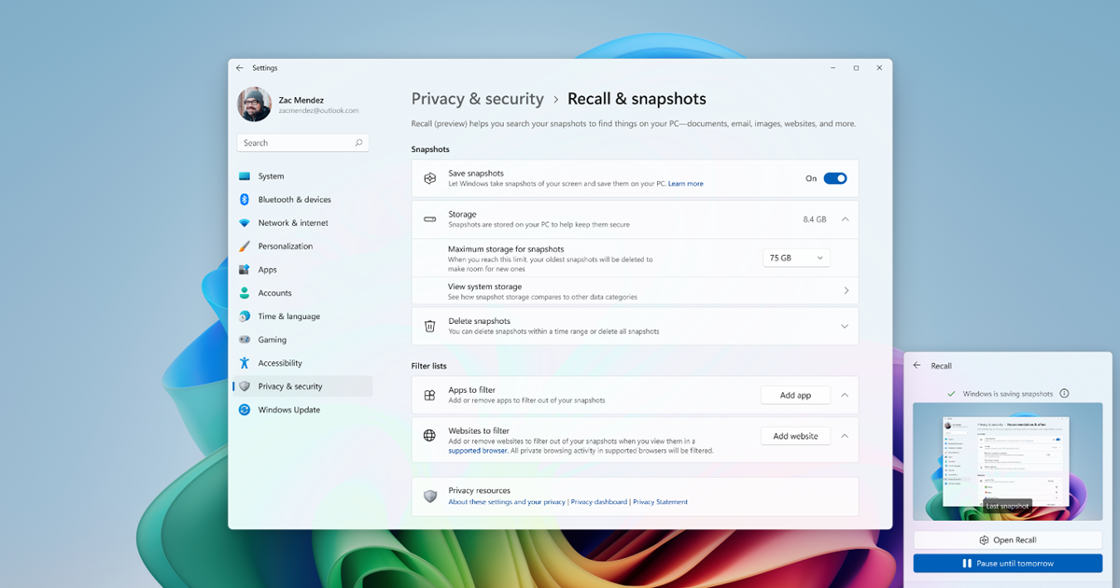Viewport: 1120px width, 588px height.
Task: Click the Settings search field
Action: pyautogui.click(x=297, y=143)
